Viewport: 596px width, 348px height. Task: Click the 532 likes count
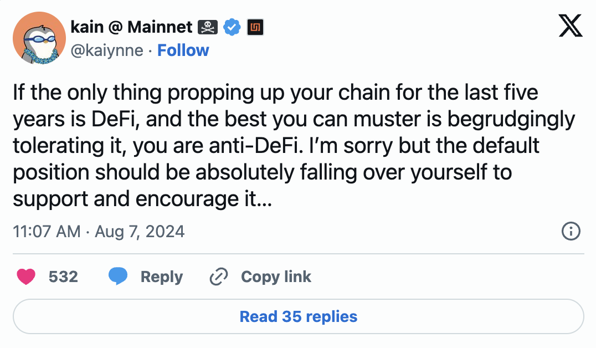(63, 277)
